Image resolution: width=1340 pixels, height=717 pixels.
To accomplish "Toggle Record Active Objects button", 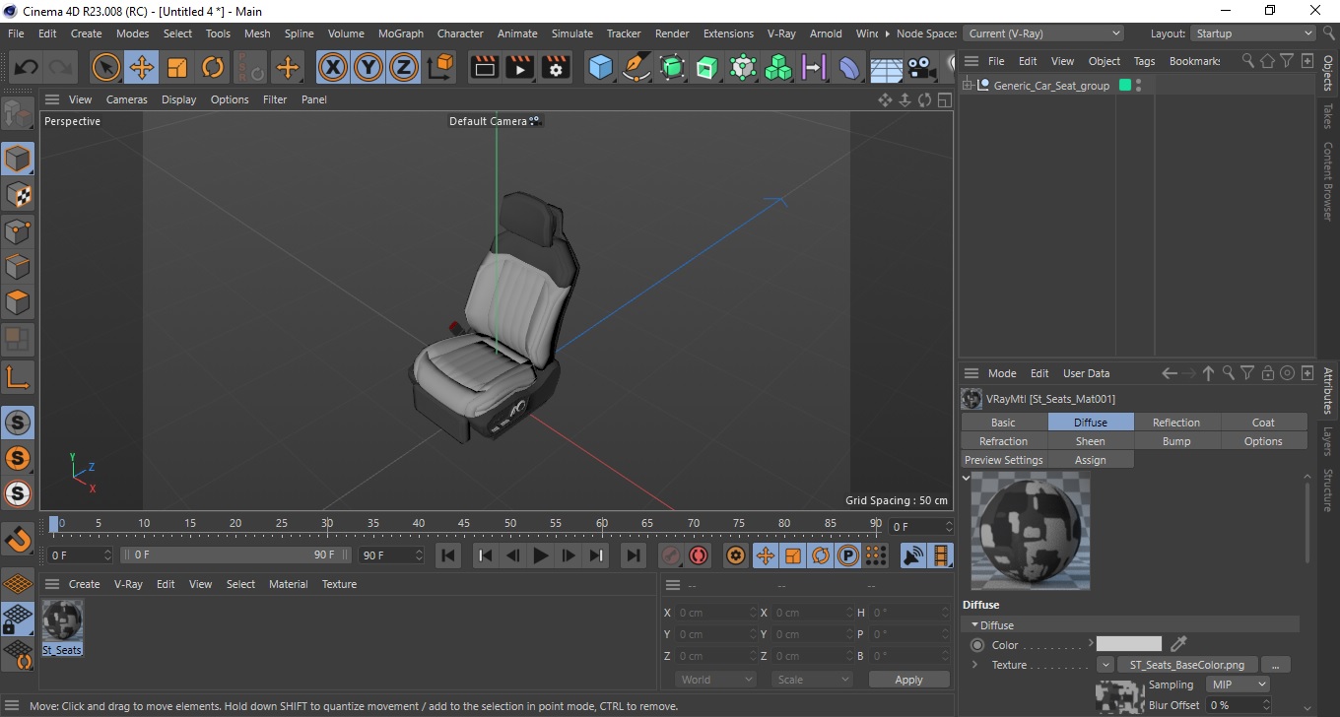I will pyautogui.click(x=671, y=555).
